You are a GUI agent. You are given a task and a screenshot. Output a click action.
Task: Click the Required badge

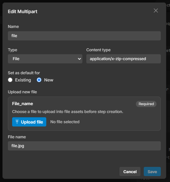click(146, 104)
